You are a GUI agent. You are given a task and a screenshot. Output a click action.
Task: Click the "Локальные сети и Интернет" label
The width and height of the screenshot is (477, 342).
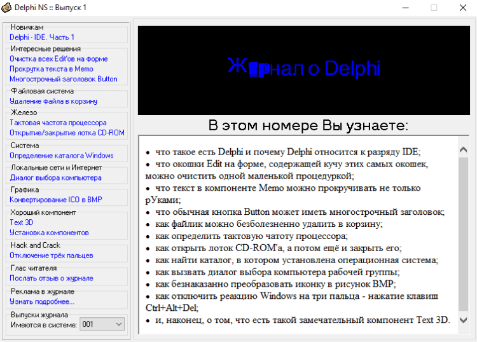point(56,168)
